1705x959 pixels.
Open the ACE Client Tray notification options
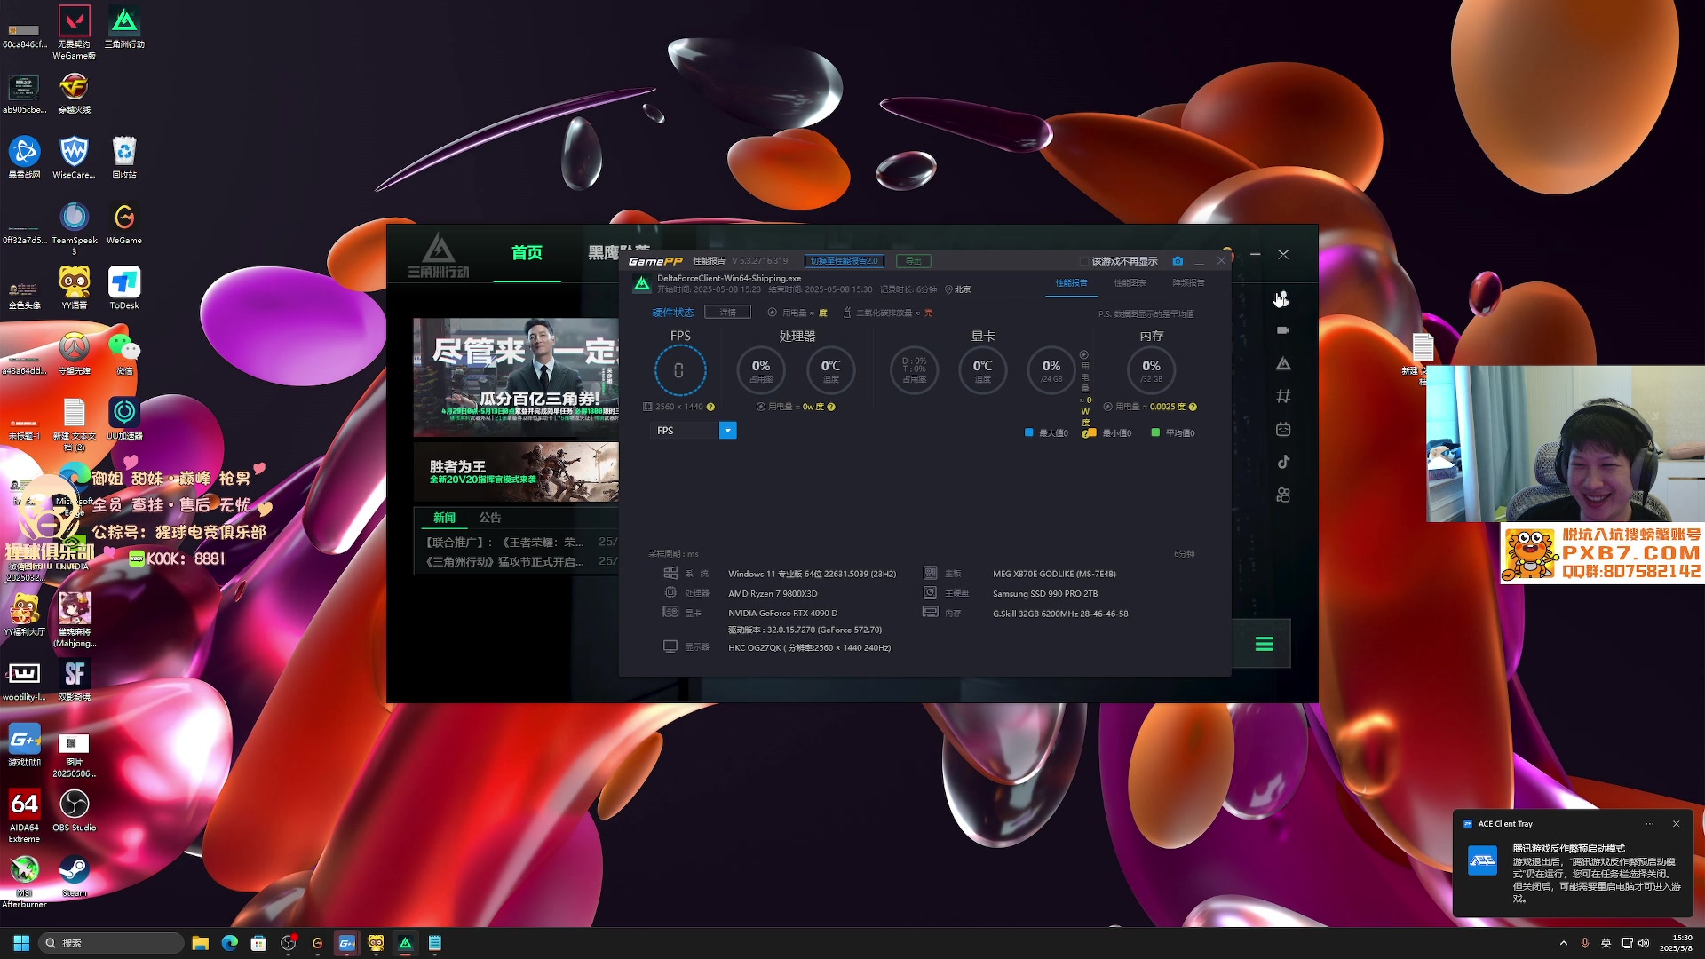[1650, 824]
